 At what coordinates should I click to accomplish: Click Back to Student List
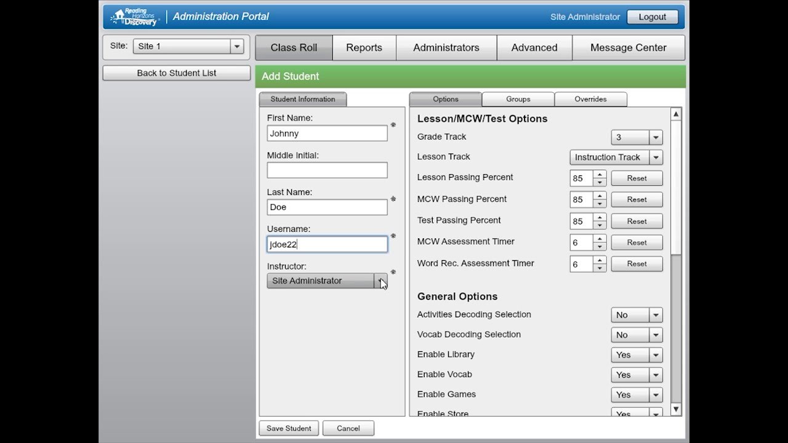[x=177, y=73]
